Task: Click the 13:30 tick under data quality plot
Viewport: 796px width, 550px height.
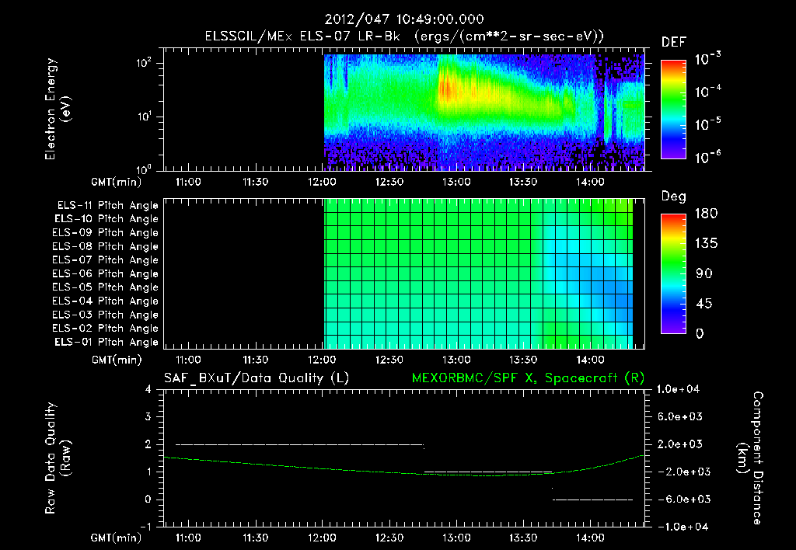Action: (x=523, y=538)
